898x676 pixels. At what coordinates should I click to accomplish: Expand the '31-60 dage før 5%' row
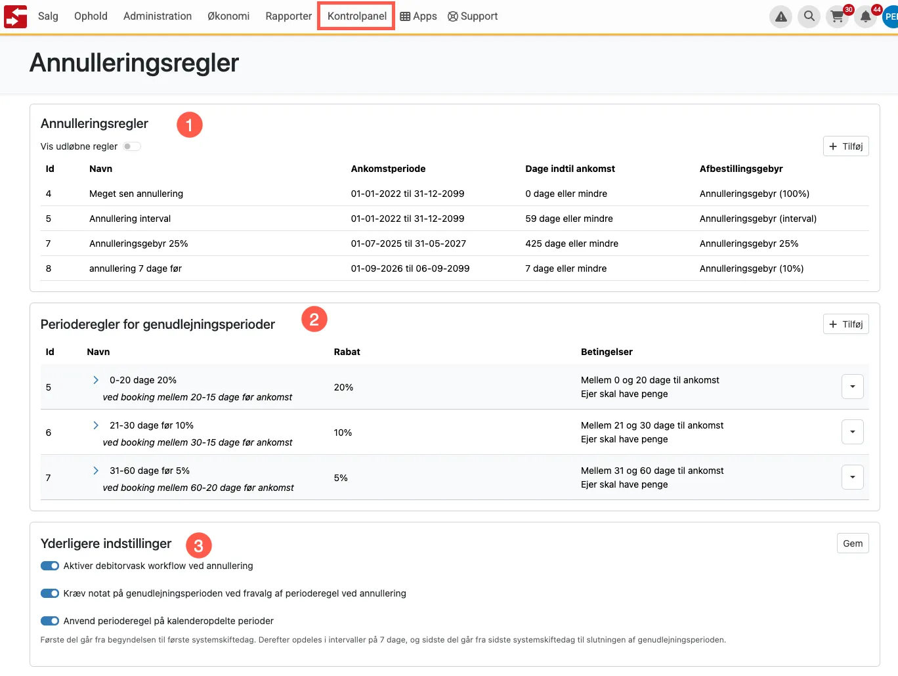point(96,471)
